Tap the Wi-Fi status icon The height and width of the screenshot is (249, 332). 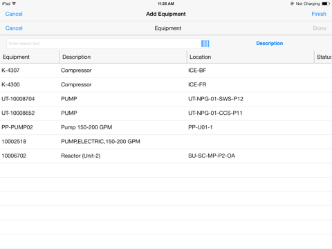tap(14, 3)
